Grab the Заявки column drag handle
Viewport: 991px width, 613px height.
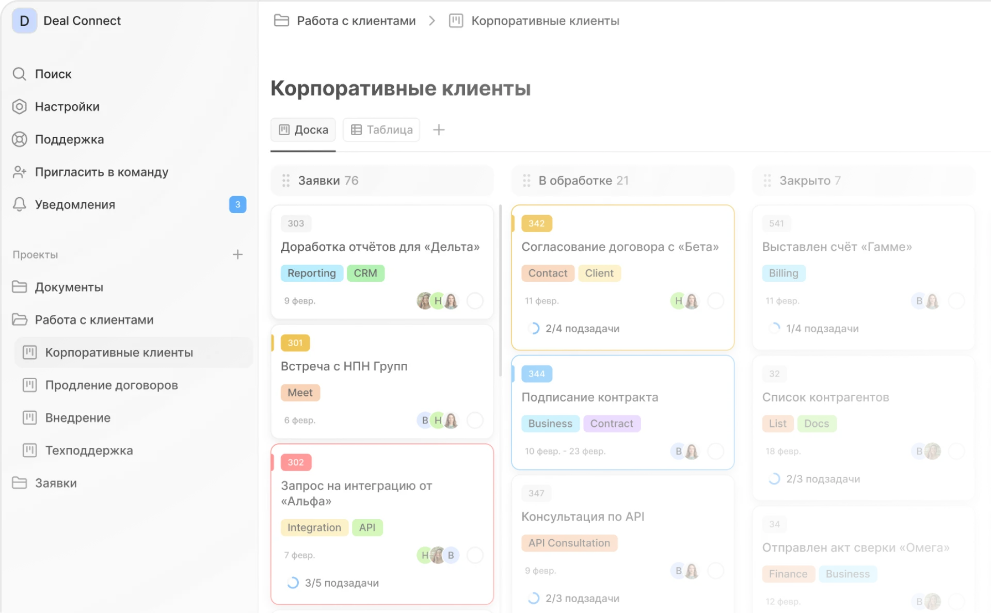click(x=286, y=181)
